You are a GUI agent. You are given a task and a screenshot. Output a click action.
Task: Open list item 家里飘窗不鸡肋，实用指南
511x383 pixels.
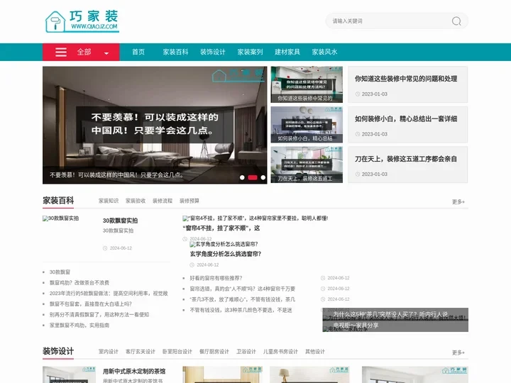click(79, 326)
